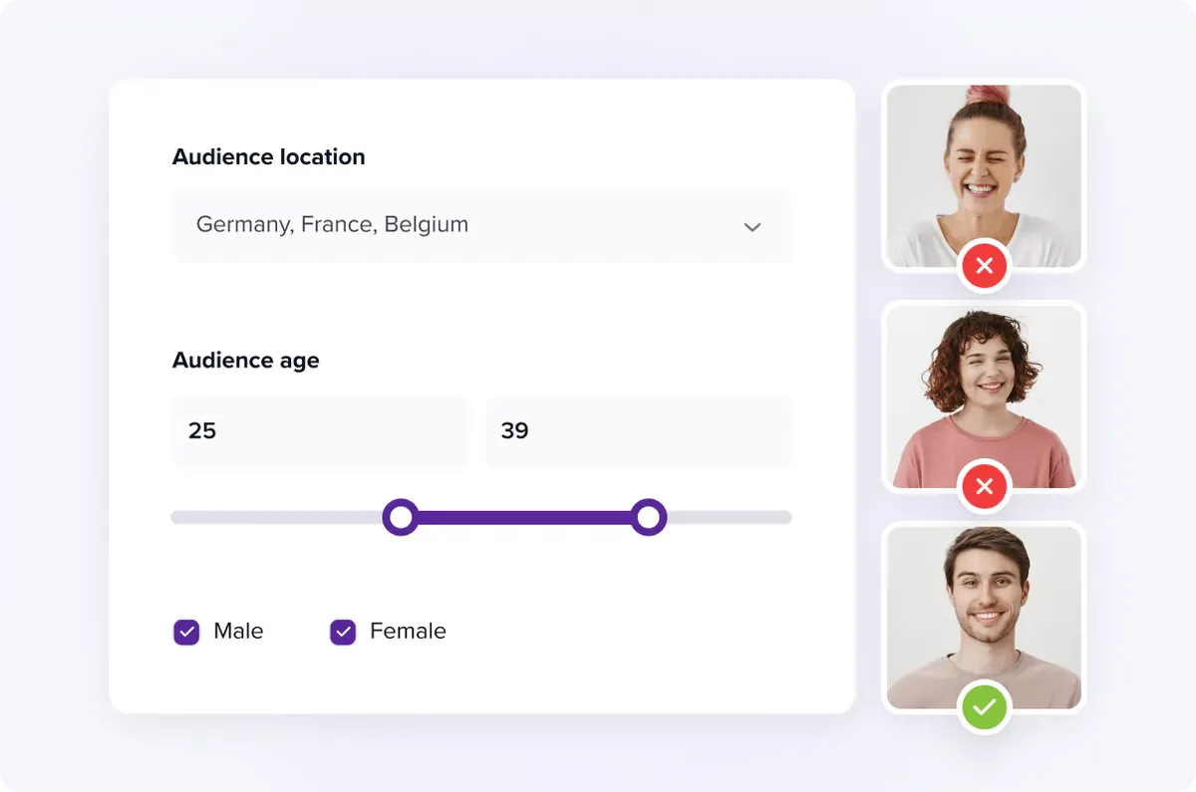Open the Germany, France, Belgium location selector
This screenshot has width=1196, height=792.
click(x=481, y=225)
